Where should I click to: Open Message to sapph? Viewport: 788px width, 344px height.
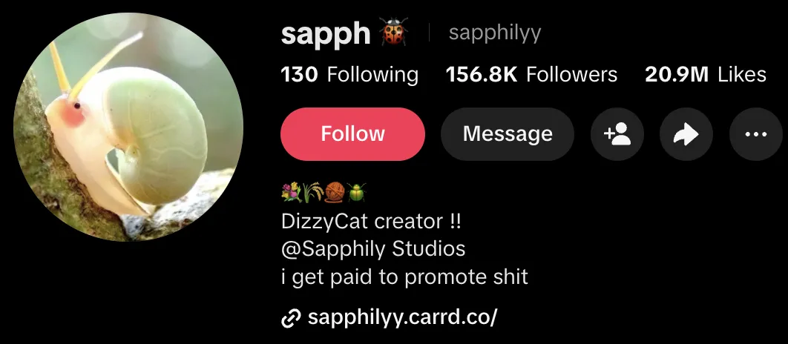point(508,134)
